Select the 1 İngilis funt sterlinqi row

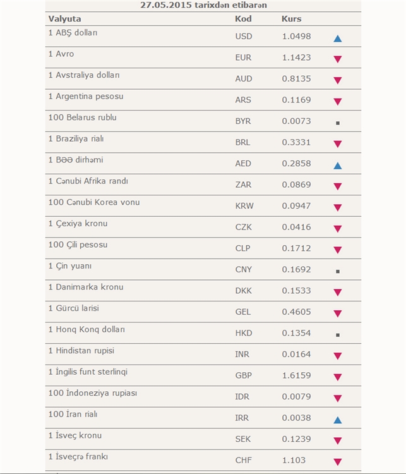pos(203,375)
